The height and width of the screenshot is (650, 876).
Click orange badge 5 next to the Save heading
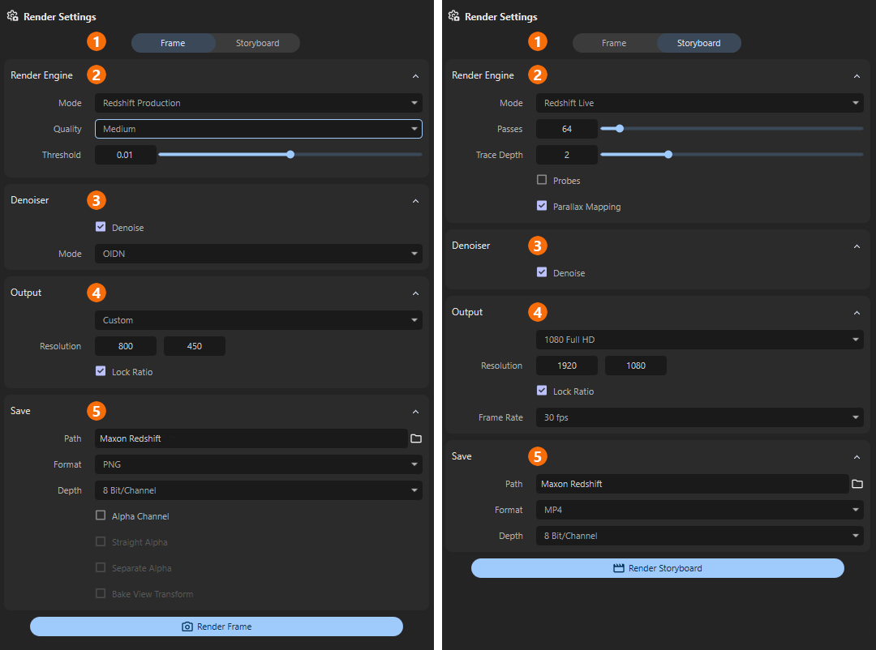pyautogui.click(x=96, y=410)
